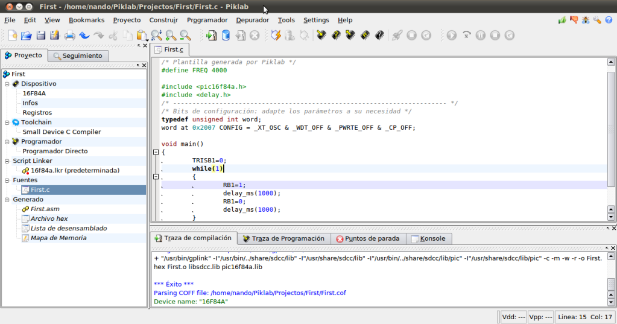The height and width of the screenshot is (324, 617).
Task: Fold the while(1) loop code block
Action: point(156,177)
